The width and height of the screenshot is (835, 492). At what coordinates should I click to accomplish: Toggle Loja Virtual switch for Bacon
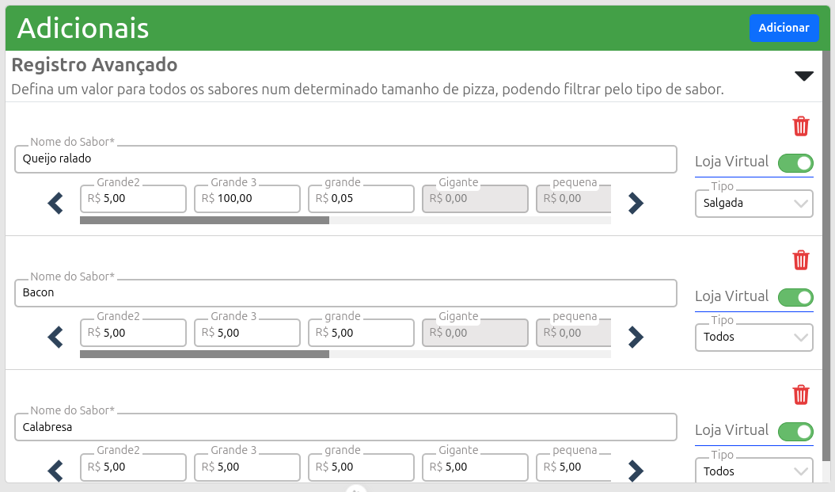[x=795, y=298]
